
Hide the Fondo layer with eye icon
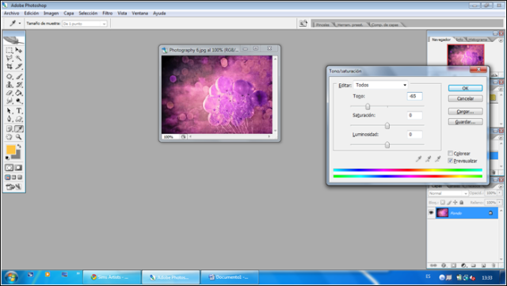coord(431,212)
